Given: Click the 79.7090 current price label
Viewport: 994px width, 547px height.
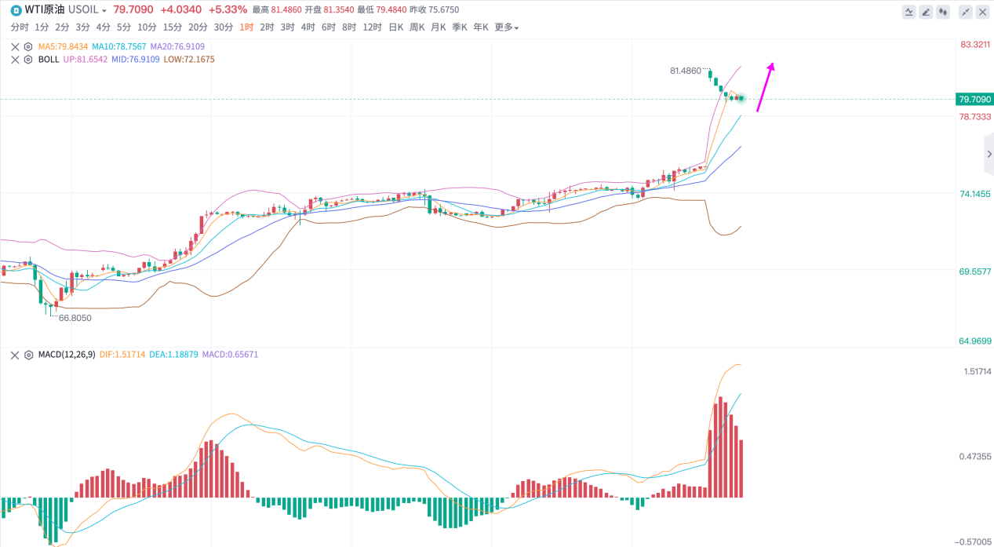Looking at the screenshot, I should 974,99.
